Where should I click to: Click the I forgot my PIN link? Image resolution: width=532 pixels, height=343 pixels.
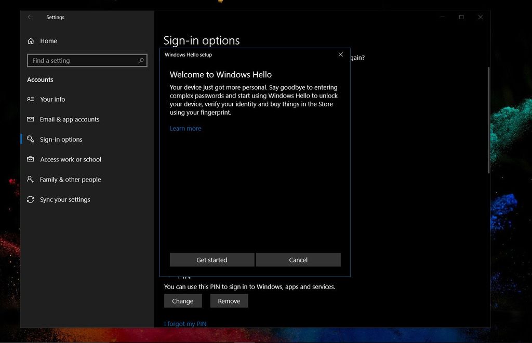tap(185, 323)
